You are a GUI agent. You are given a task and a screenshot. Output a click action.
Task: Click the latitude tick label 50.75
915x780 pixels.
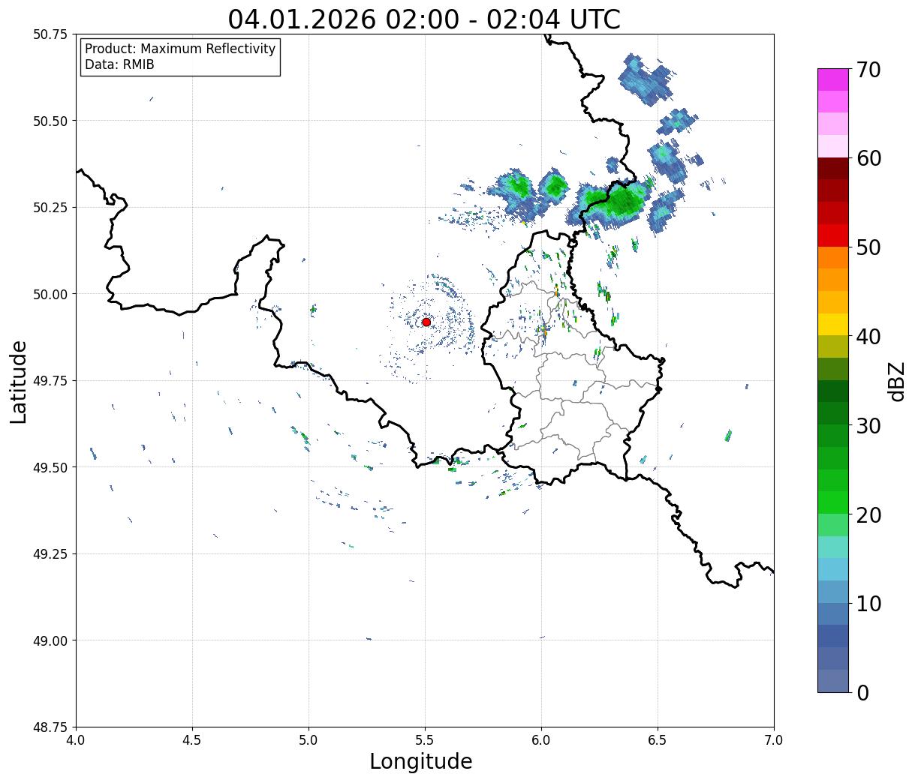(50, 34)
